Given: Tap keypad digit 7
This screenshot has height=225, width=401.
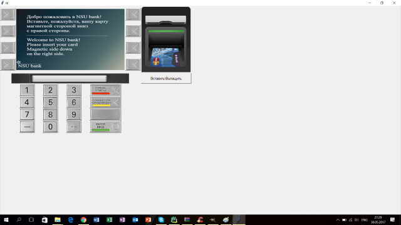Looking at the screenshot, I should (27, 114).
